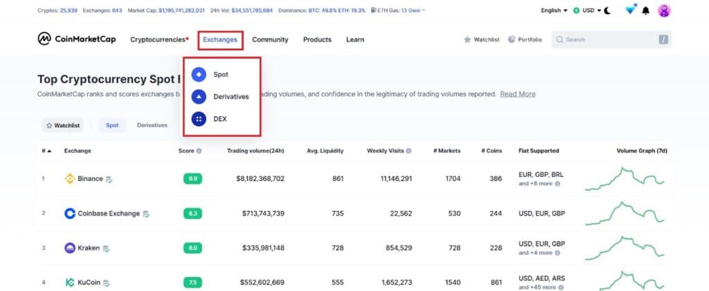Click info icon next to Binance +8 more

click(557, 184)
